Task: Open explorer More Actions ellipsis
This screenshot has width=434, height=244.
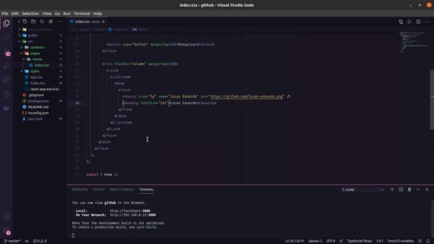Action: (59, 22)
